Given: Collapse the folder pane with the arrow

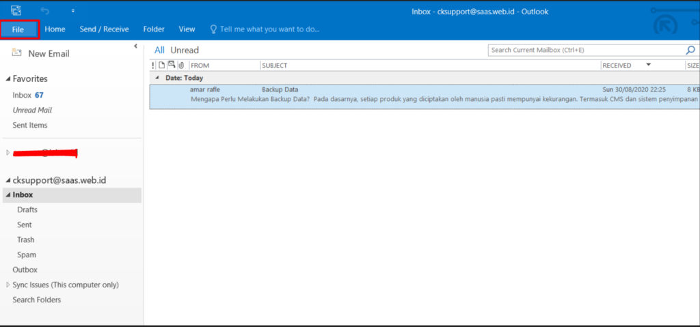Looking at the screenshot, I should pos(136,46).
